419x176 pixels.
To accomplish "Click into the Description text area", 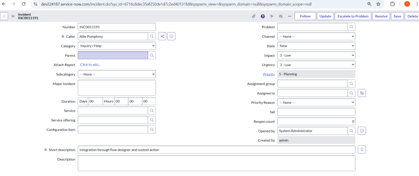I will [216, 163].
